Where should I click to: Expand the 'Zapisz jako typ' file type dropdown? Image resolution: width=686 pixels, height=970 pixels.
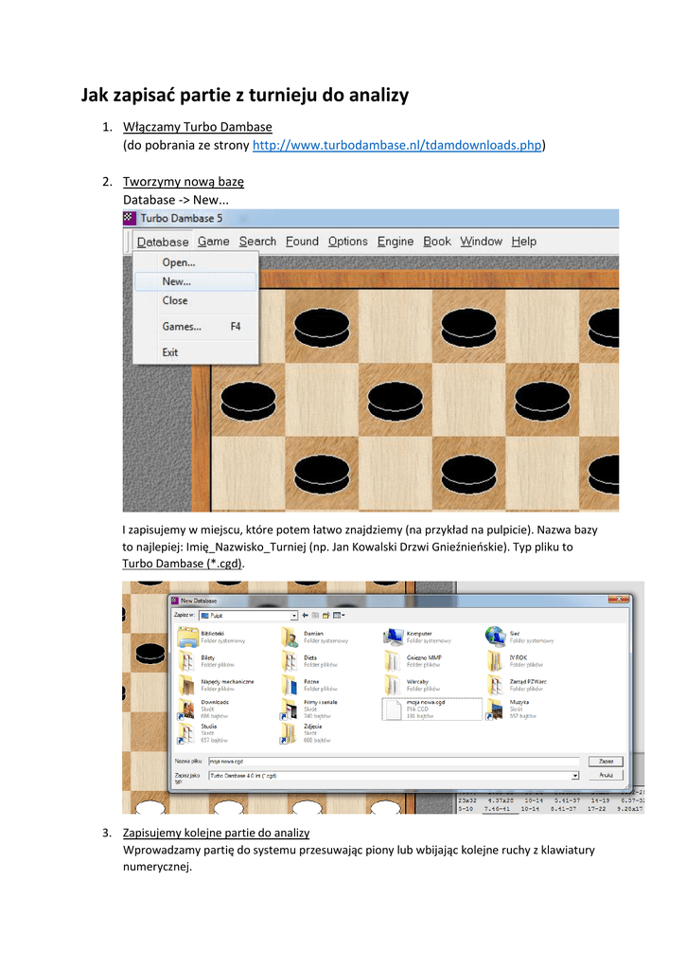[575, 775]
